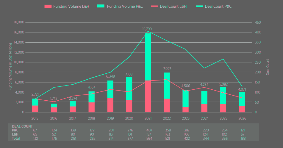This screenshot has height=148, width=283.
Task: Click the 2024 bar labeled 4,254
Action: point(204,102)
